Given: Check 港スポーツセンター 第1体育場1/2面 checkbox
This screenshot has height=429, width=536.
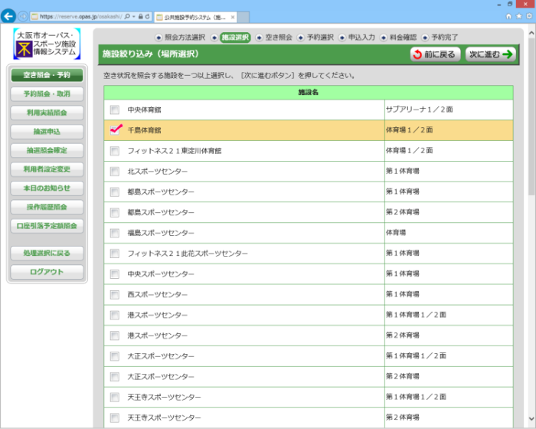Looking at the screenshot, I should 115,315.
